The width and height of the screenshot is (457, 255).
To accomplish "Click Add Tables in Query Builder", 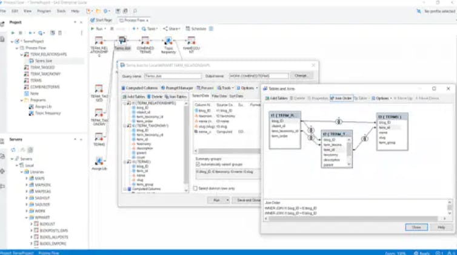I will [x=134, y=97].
